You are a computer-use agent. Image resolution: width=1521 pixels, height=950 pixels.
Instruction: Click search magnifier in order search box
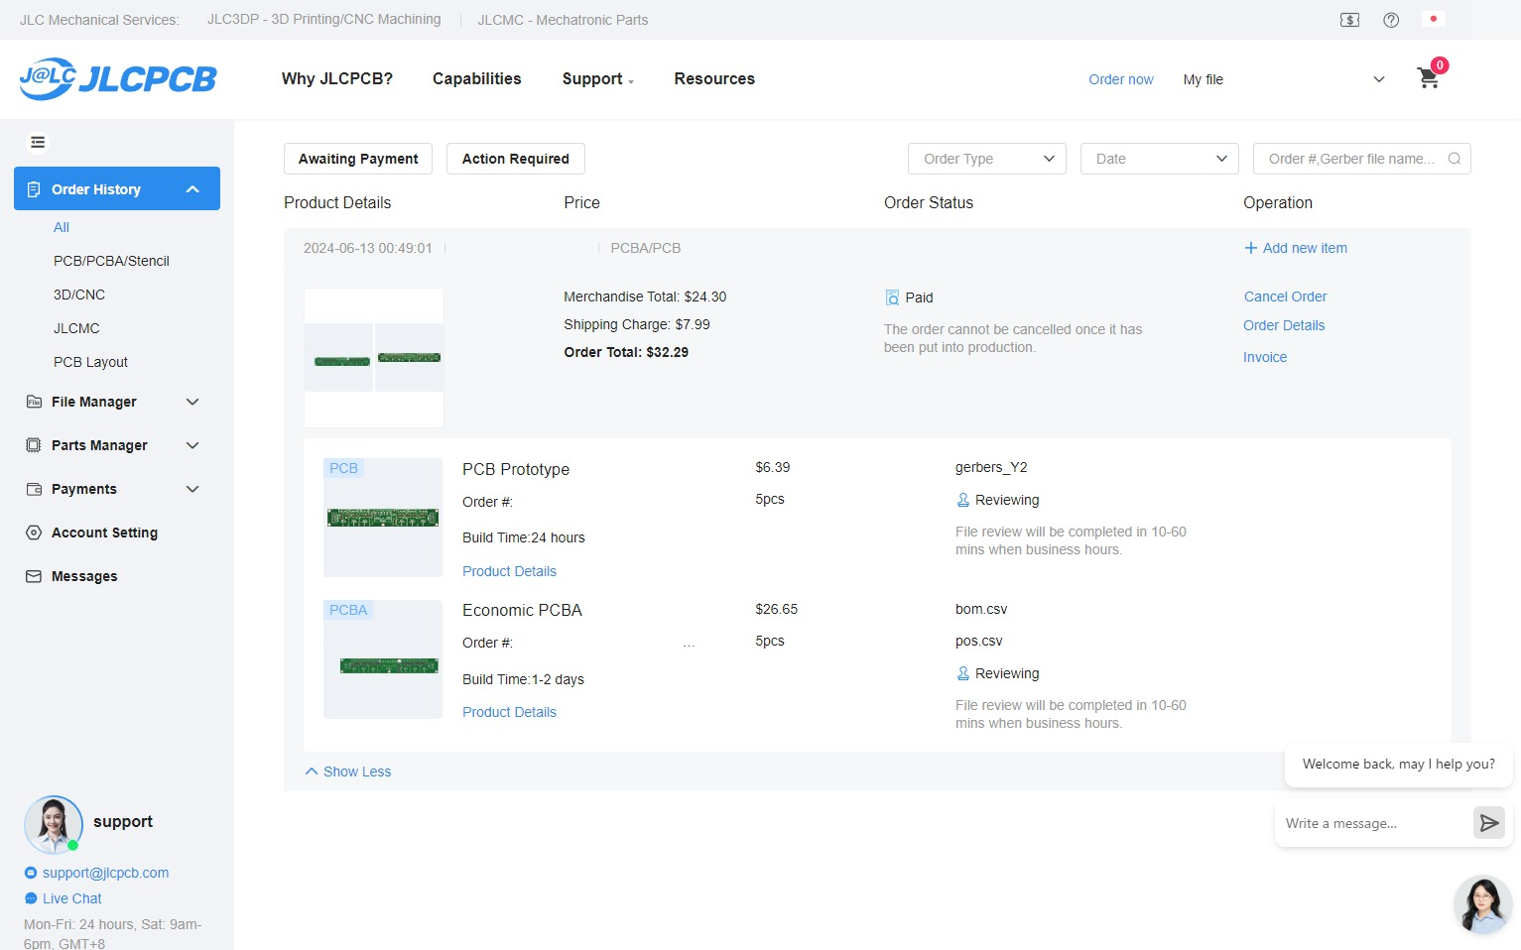coord(1454,159)
